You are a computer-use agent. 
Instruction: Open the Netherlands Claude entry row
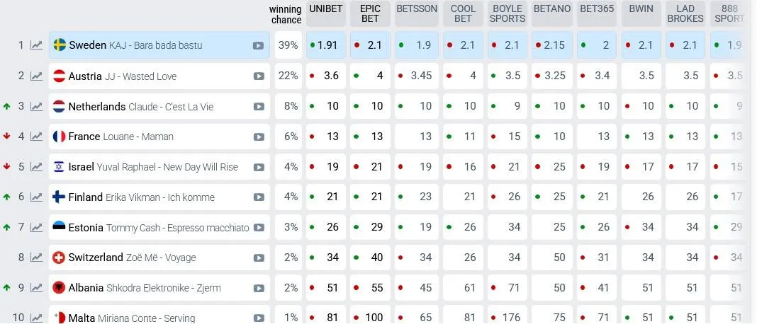tap(159, 107)
